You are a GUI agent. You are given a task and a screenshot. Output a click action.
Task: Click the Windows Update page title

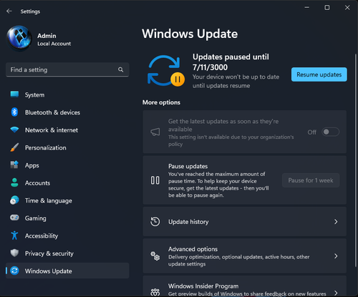coord(190,34)
